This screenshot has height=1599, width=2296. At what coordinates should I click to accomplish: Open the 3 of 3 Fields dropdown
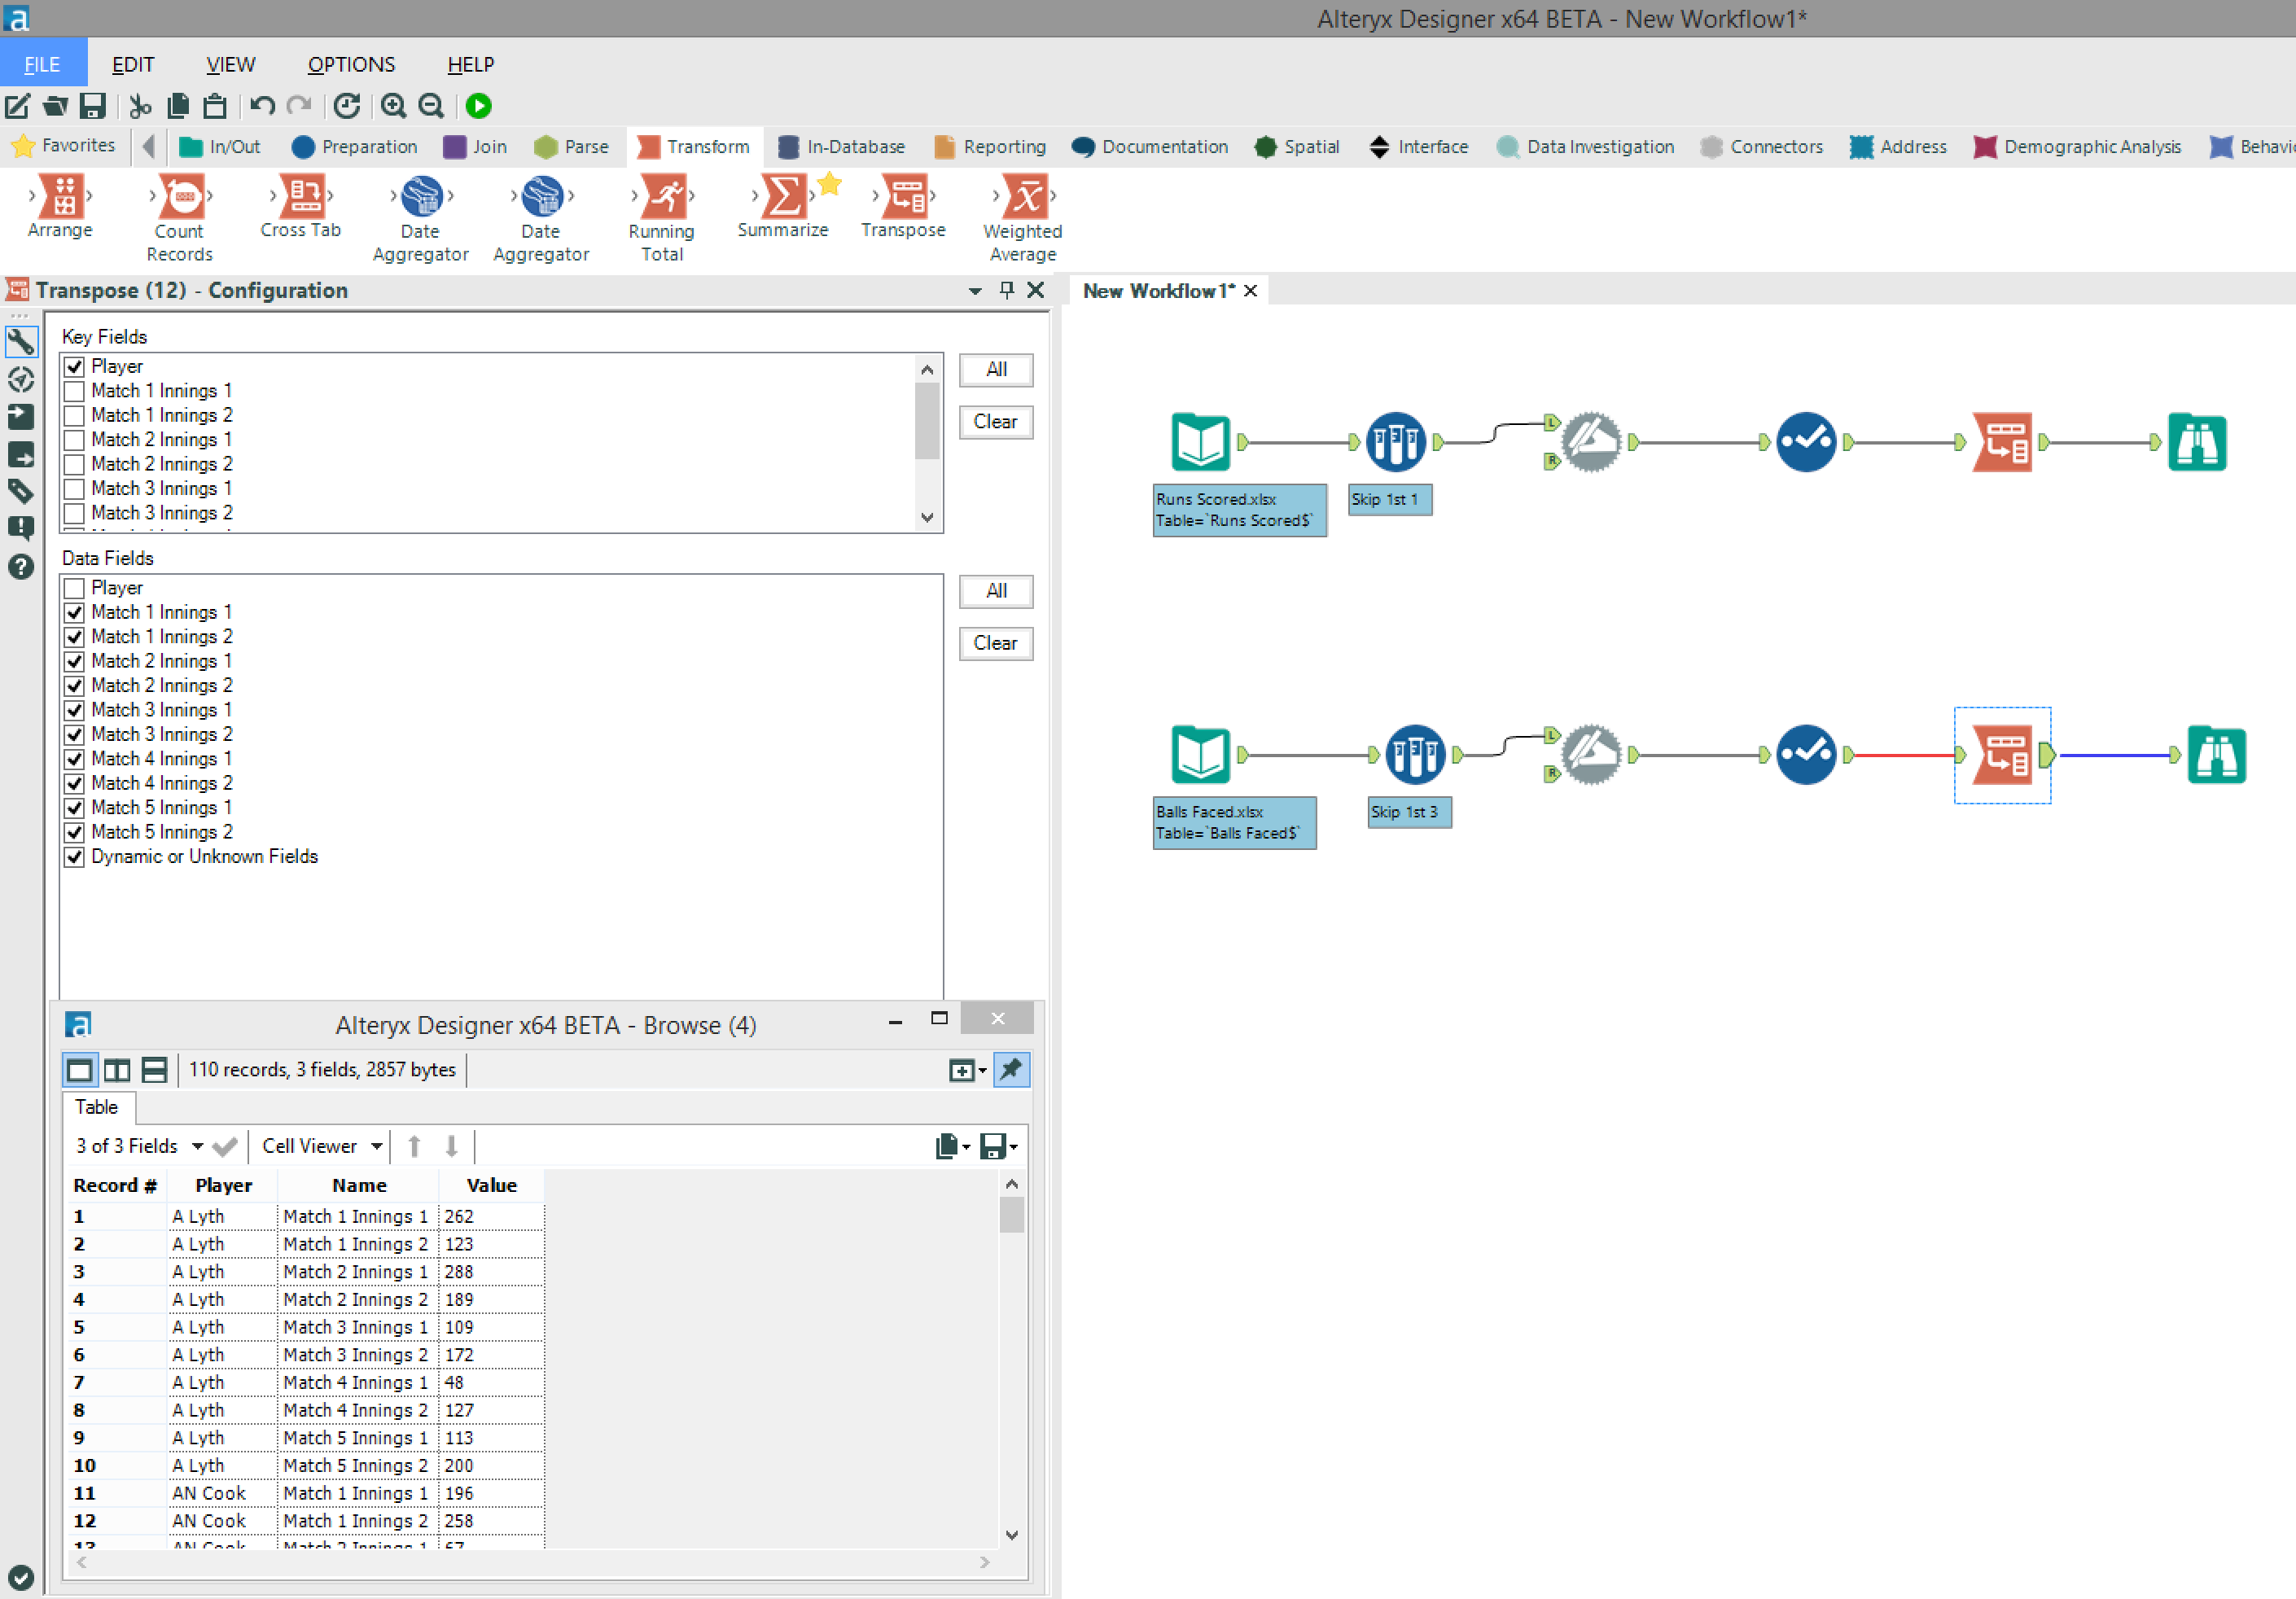(197, 1146)
